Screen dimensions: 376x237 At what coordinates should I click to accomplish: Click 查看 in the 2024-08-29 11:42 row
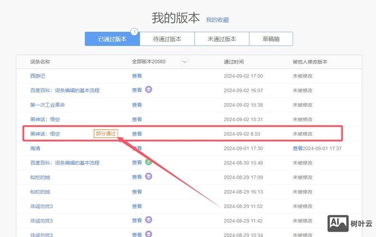point(137,220)
